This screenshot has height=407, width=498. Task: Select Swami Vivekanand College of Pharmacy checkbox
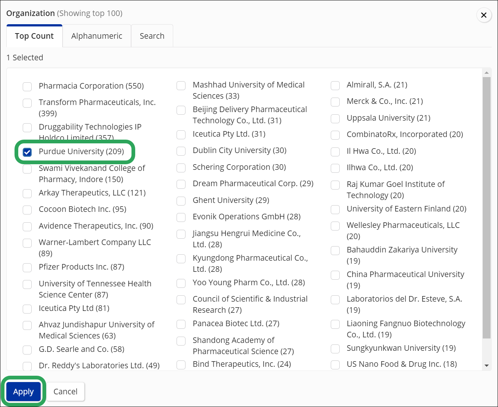27,169
